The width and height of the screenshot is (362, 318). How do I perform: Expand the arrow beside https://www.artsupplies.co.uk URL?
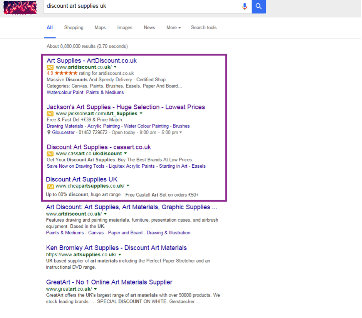[120, 255]
